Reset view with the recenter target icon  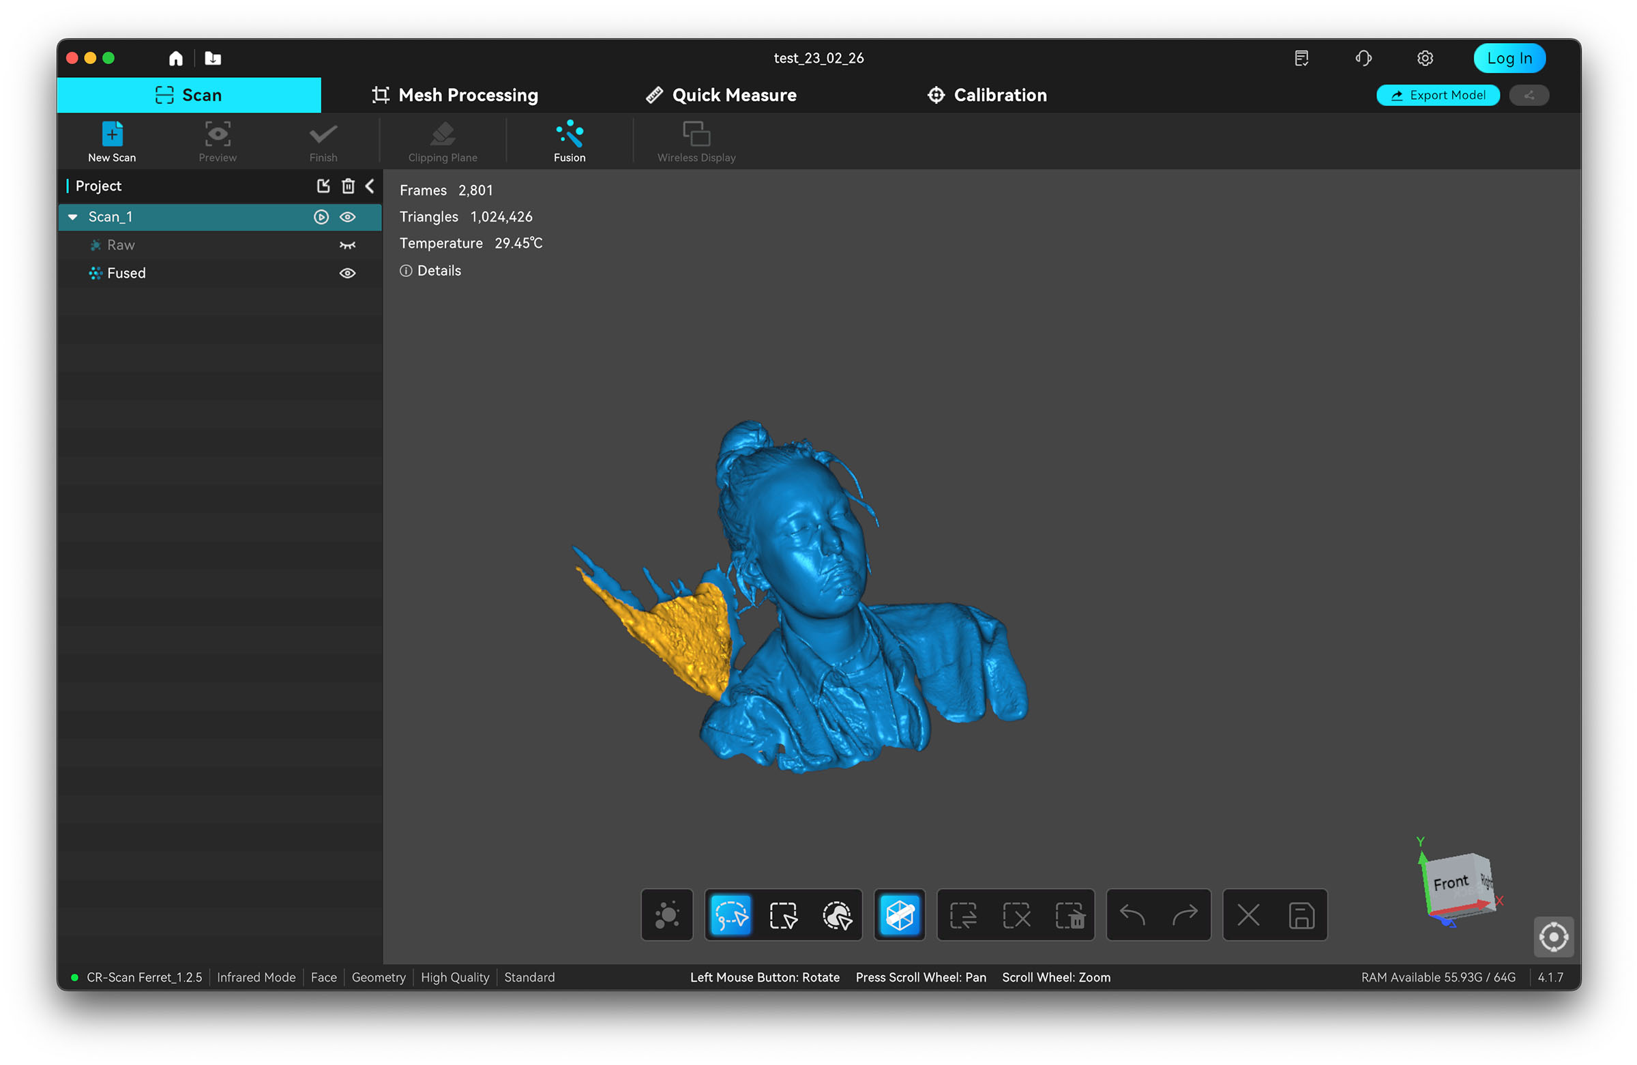(x=1553, y=936)
